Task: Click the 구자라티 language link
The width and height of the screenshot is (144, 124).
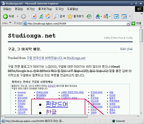Action: (x=21, y=104)
